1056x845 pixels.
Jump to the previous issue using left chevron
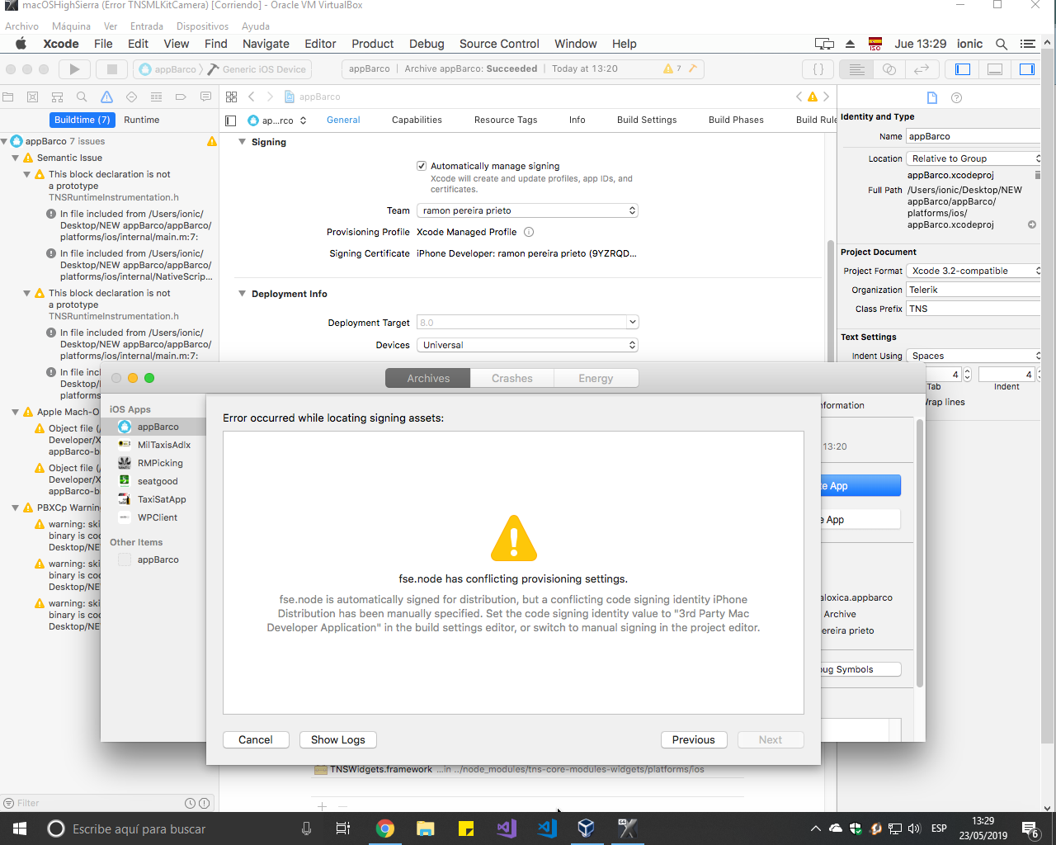799,97
